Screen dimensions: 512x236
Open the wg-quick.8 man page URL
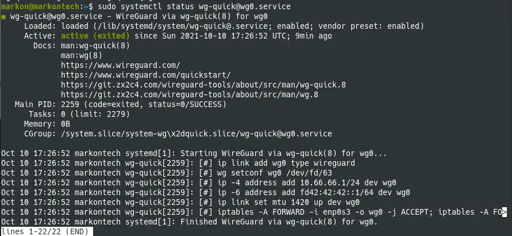203,85
